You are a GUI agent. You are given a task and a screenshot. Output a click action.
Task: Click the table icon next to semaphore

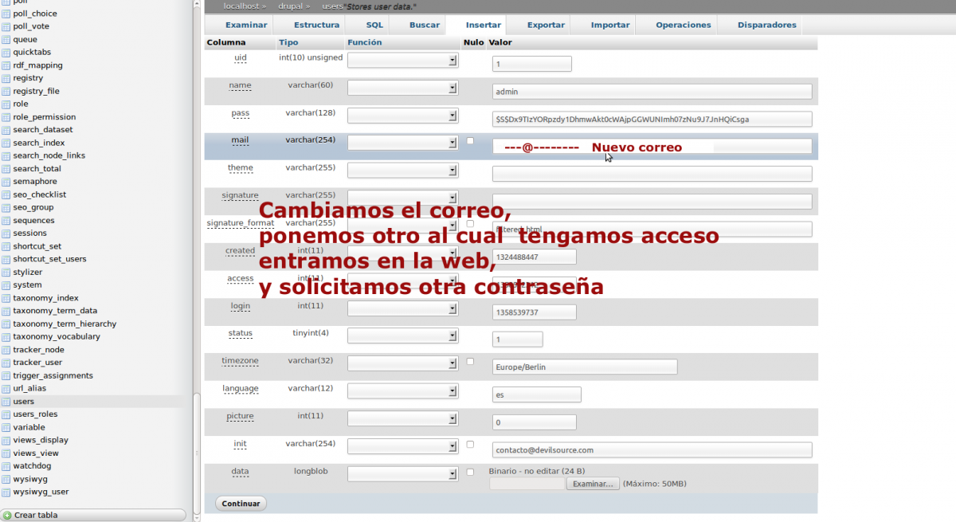click(6, 182)
